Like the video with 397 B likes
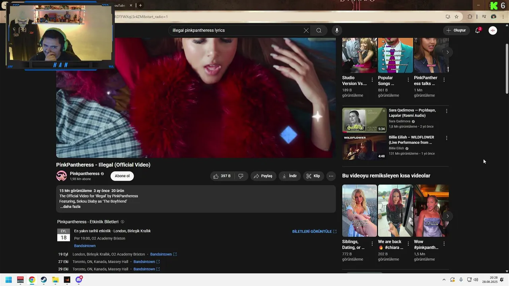This screenshot has width=509, height=286. click(x=222, y=176)
